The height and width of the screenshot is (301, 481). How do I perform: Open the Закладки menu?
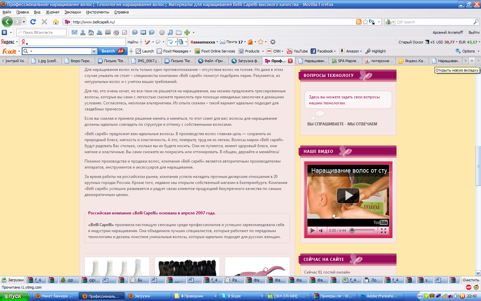click(73, 12)
